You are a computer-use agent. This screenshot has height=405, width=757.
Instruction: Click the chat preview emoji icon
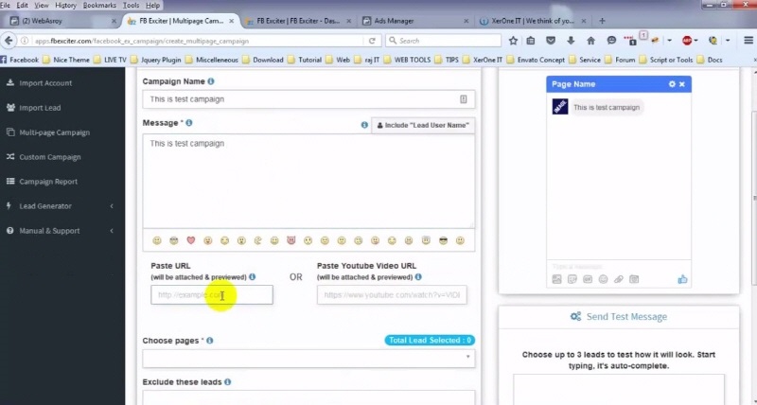click(603, 279)
